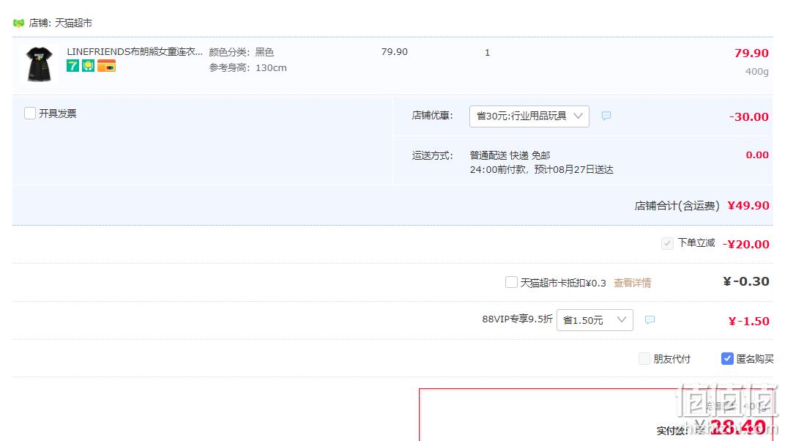Open LINEFRIENDS布朗熊女童连衣 product title link
The width and height of the screenshot is (785, 441).
coord(135,51)
